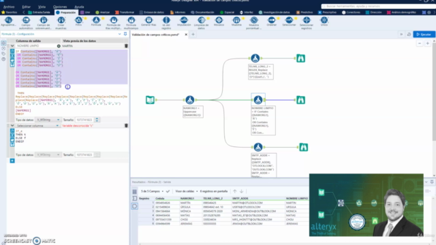
Task: Open the Favoritos tool category
Action: click(x=9, y=12)
